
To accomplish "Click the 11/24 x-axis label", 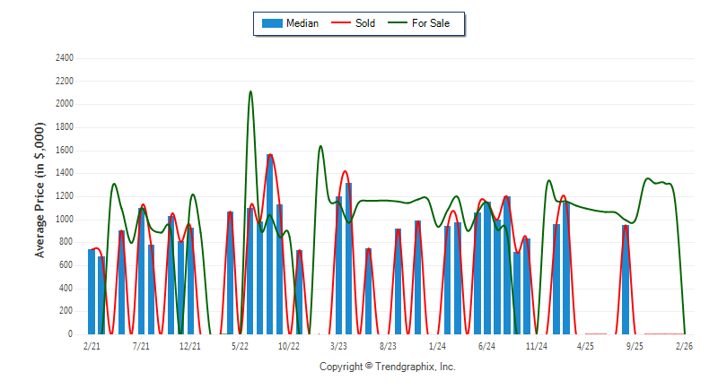I will [x=536, y=345].
